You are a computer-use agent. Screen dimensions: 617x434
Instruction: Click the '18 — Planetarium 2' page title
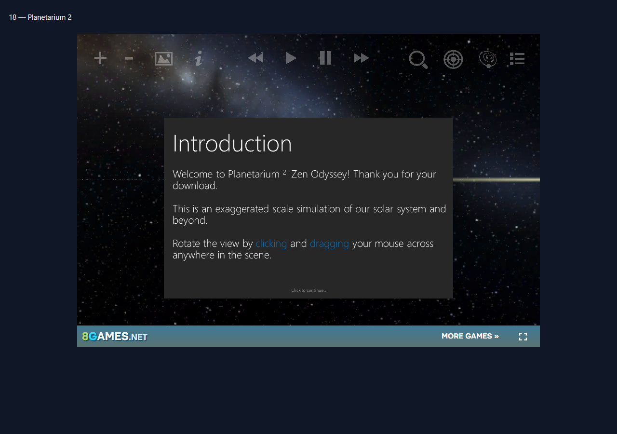point(40,17)
